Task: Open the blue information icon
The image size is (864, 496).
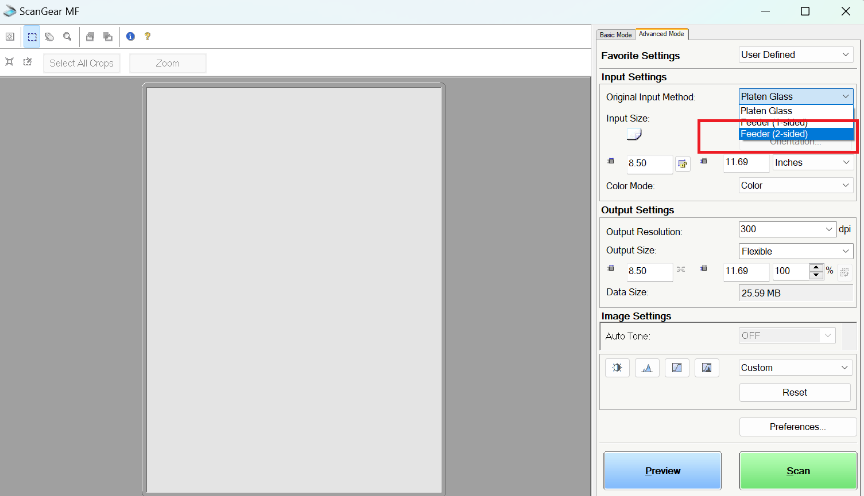Action: coord(130,36)
